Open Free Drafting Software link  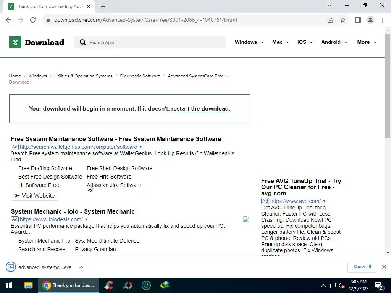tap(45, 168)
